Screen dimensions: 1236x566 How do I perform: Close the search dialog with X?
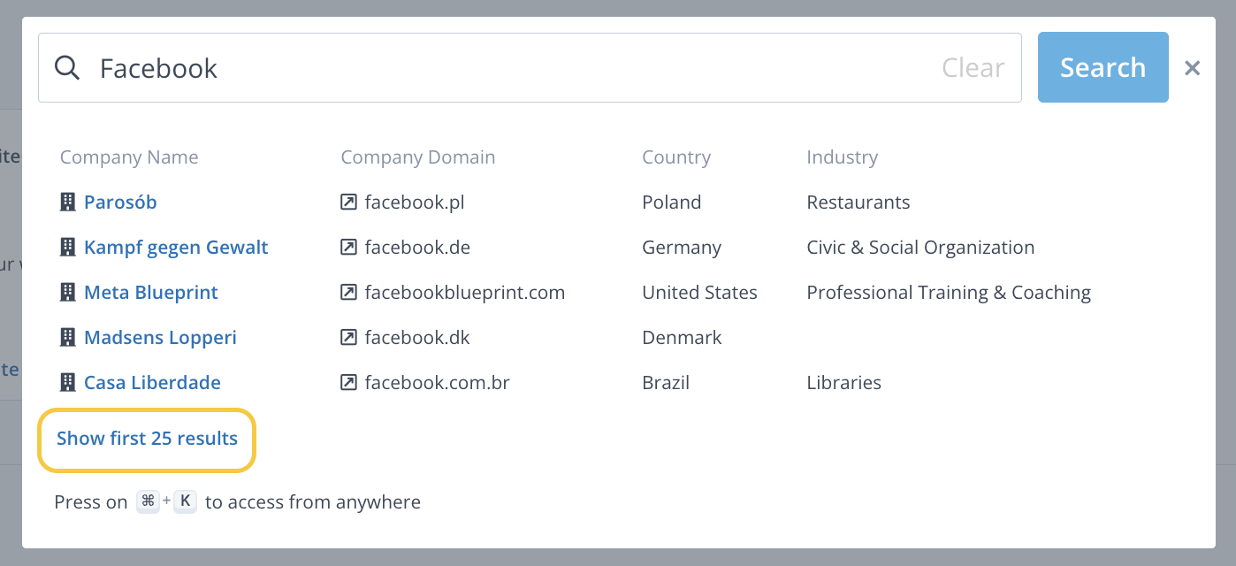(x=1192, y=68)
